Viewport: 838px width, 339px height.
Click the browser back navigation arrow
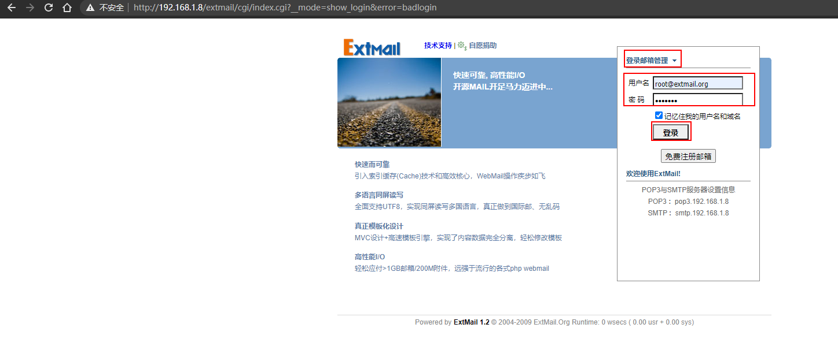(11, 8)
